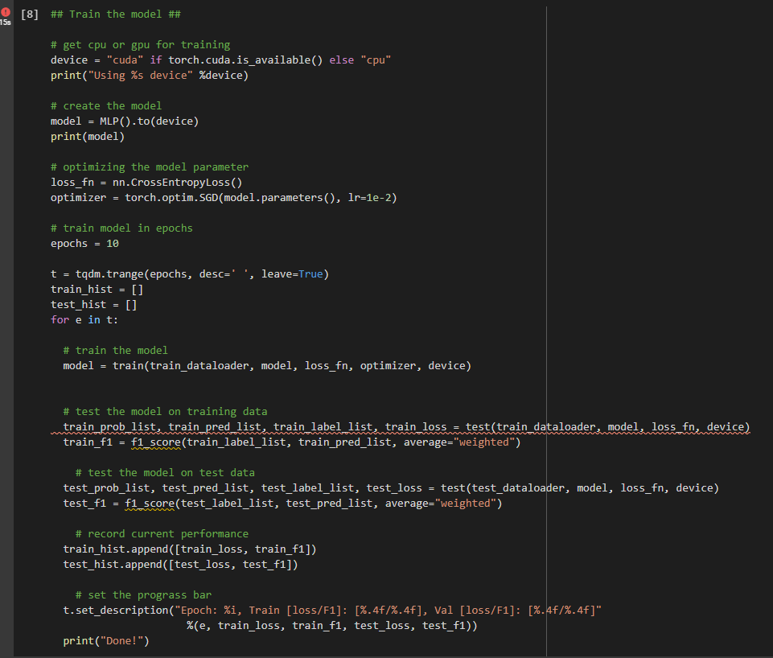Click the 'device = "cuda"' assignment line
Screen dimensions: 773x658
point(220,60)
